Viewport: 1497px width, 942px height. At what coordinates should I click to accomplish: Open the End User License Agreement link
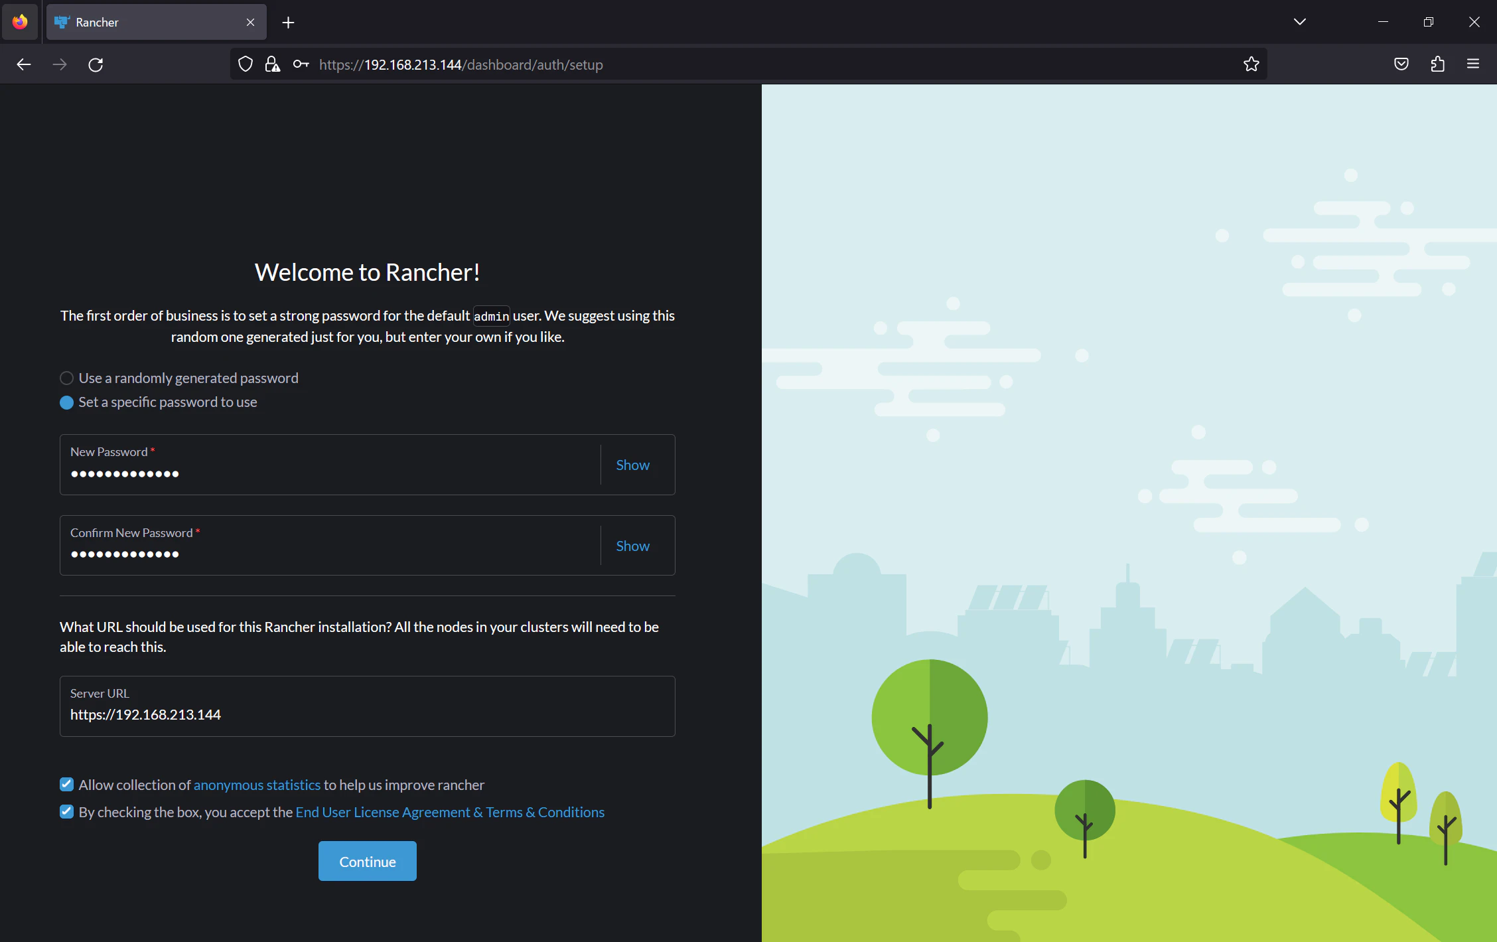click(450, 812)
